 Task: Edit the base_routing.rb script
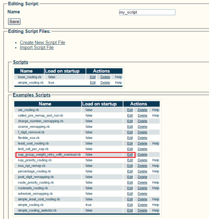(x=93, y=77)
